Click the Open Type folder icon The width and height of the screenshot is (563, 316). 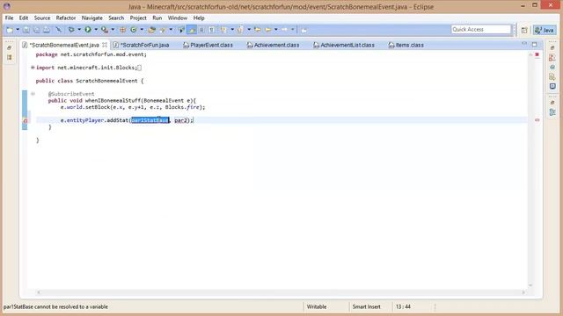[x=152, y=30]
